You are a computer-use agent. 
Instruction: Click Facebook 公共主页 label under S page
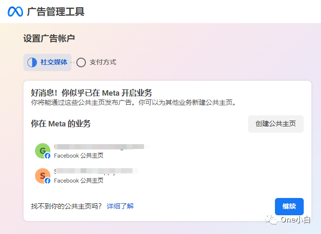coord(79,181)
